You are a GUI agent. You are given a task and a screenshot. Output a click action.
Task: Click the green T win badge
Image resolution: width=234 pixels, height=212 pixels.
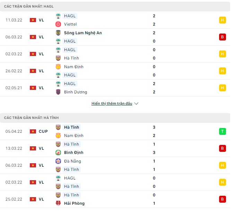pyautogui.click(x=222, y=131)
